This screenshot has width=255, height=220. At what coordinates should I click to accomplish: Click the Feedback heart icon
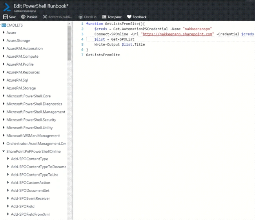[129, 17]
